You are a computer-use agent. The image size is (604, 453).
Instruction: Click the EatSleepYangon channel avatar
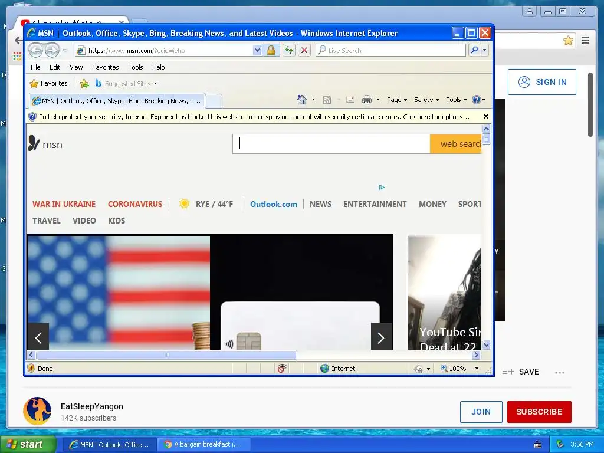tap(37, 411)
